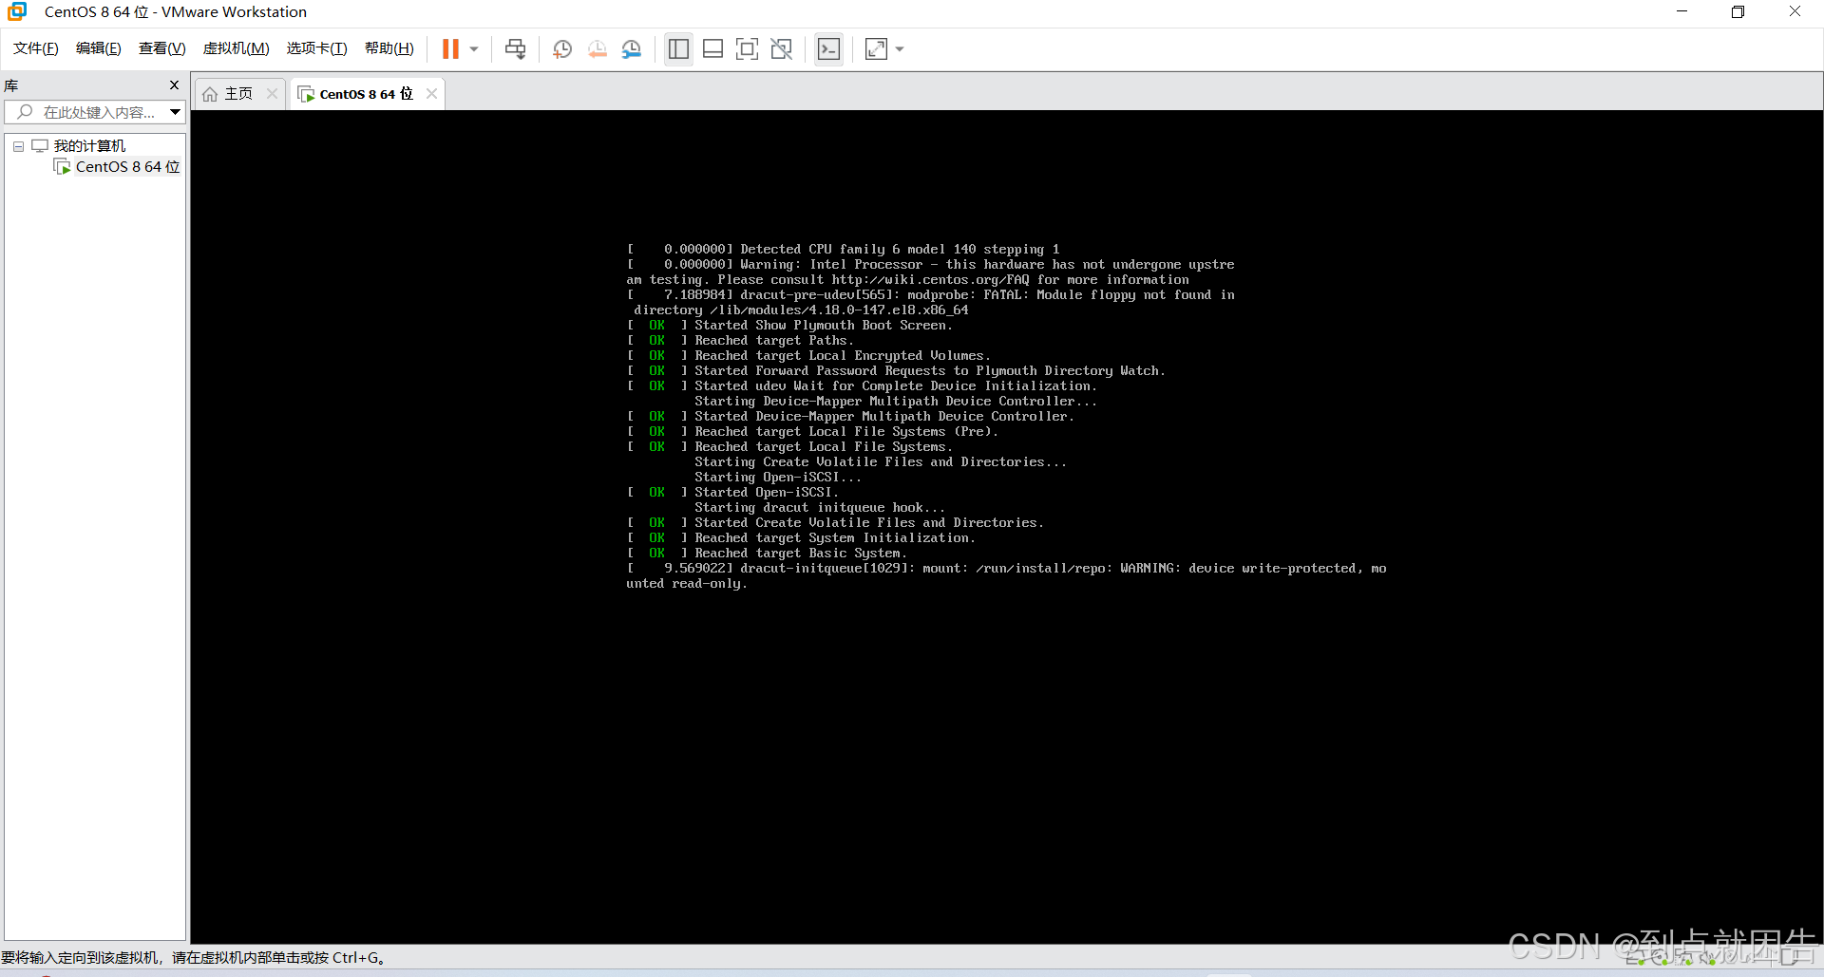Open the snapshot manager
The width and height of the screenshot is (1824, 977).
pyautogui.click(x=632, y=49)
